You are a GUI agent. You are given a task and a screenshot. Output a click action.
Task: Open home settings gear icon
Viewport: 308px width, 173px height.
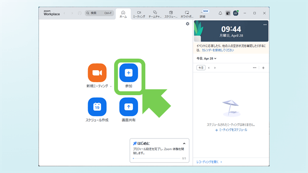[188, 24]
